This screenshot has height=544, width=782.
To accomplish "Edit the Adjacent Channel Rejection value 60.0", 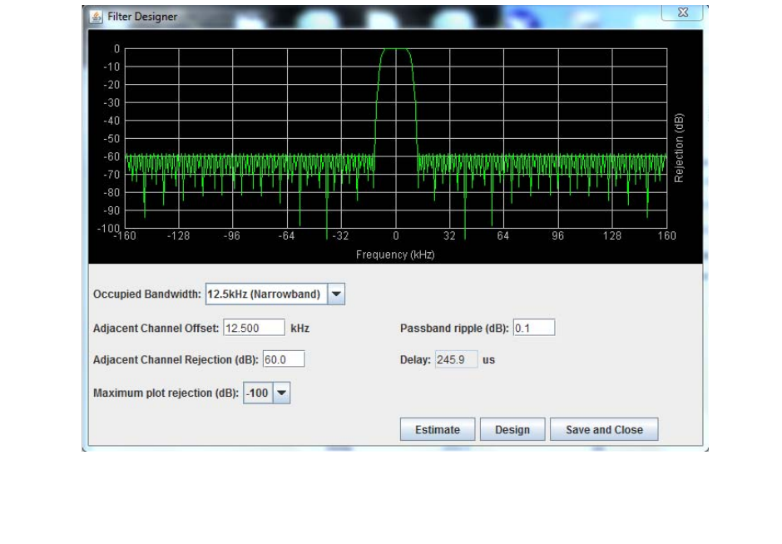I will (x=284, y=359).
